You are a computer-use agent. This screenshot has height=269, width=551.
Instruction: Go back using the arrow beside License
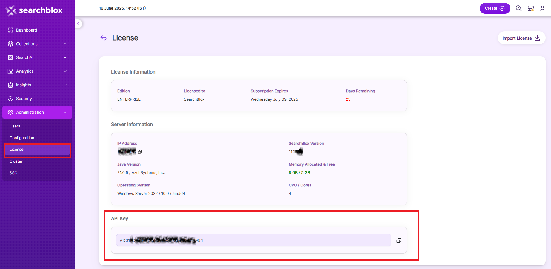[x=104, y=38]
